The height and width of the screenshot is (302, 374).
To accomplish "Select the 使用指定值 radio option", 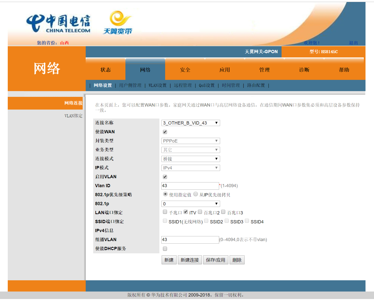I will [x=165, y=194].
